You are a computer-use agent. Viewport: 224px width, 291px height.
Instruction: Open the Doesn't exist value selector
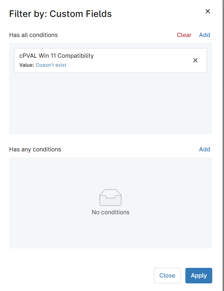[51, 65]
